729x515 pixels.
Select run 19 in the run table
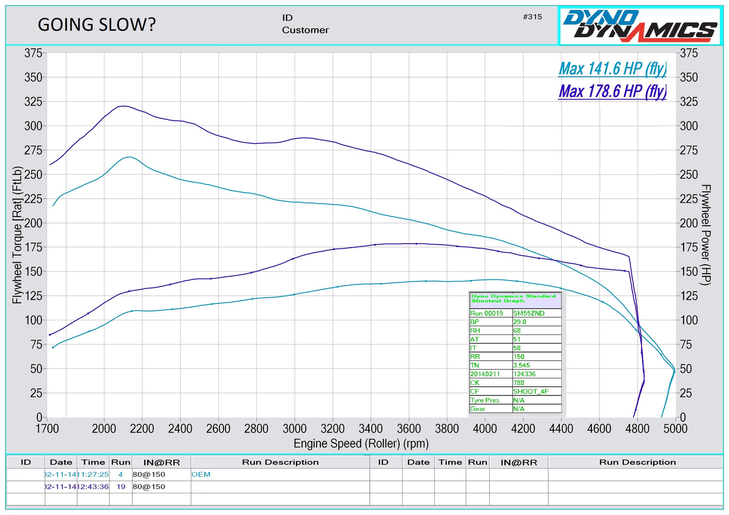tap(121, 487)
